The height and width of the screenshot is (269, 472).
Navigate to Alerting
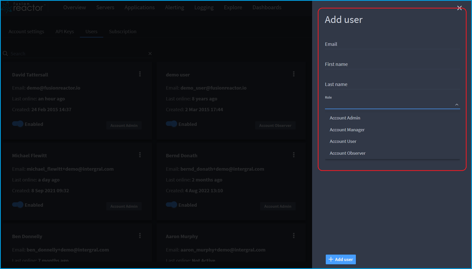click(175, 7)
